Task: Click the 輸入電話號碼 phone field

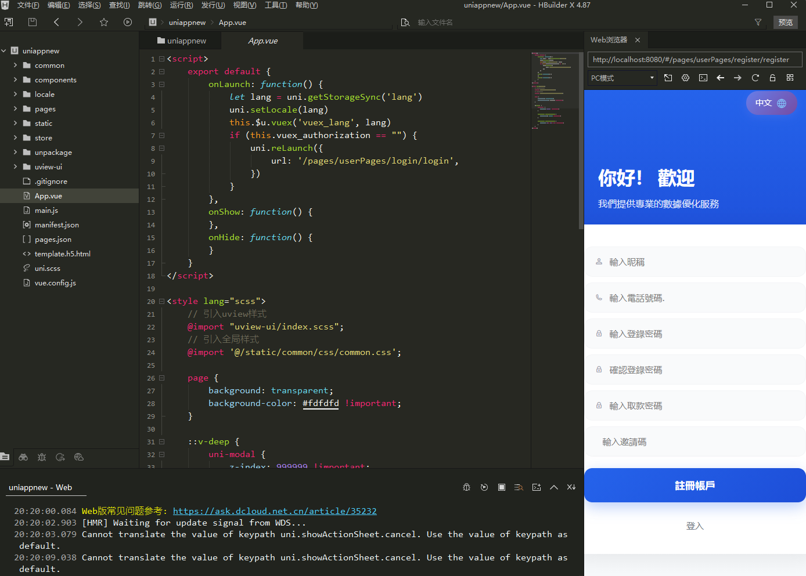Action: (695, 298)
